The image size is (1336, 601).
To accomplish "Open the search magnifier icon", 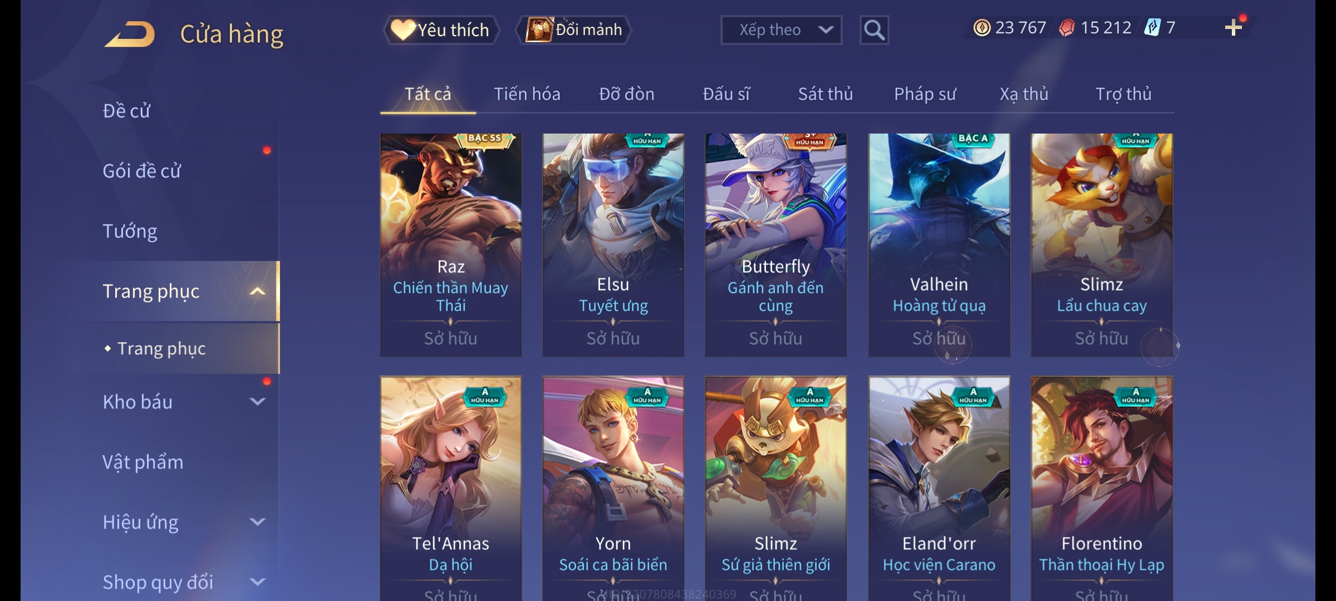I will (874, 30).
